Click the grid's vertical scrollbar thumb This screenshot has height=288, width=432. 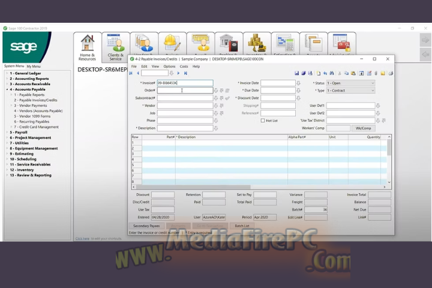point(389,147)
